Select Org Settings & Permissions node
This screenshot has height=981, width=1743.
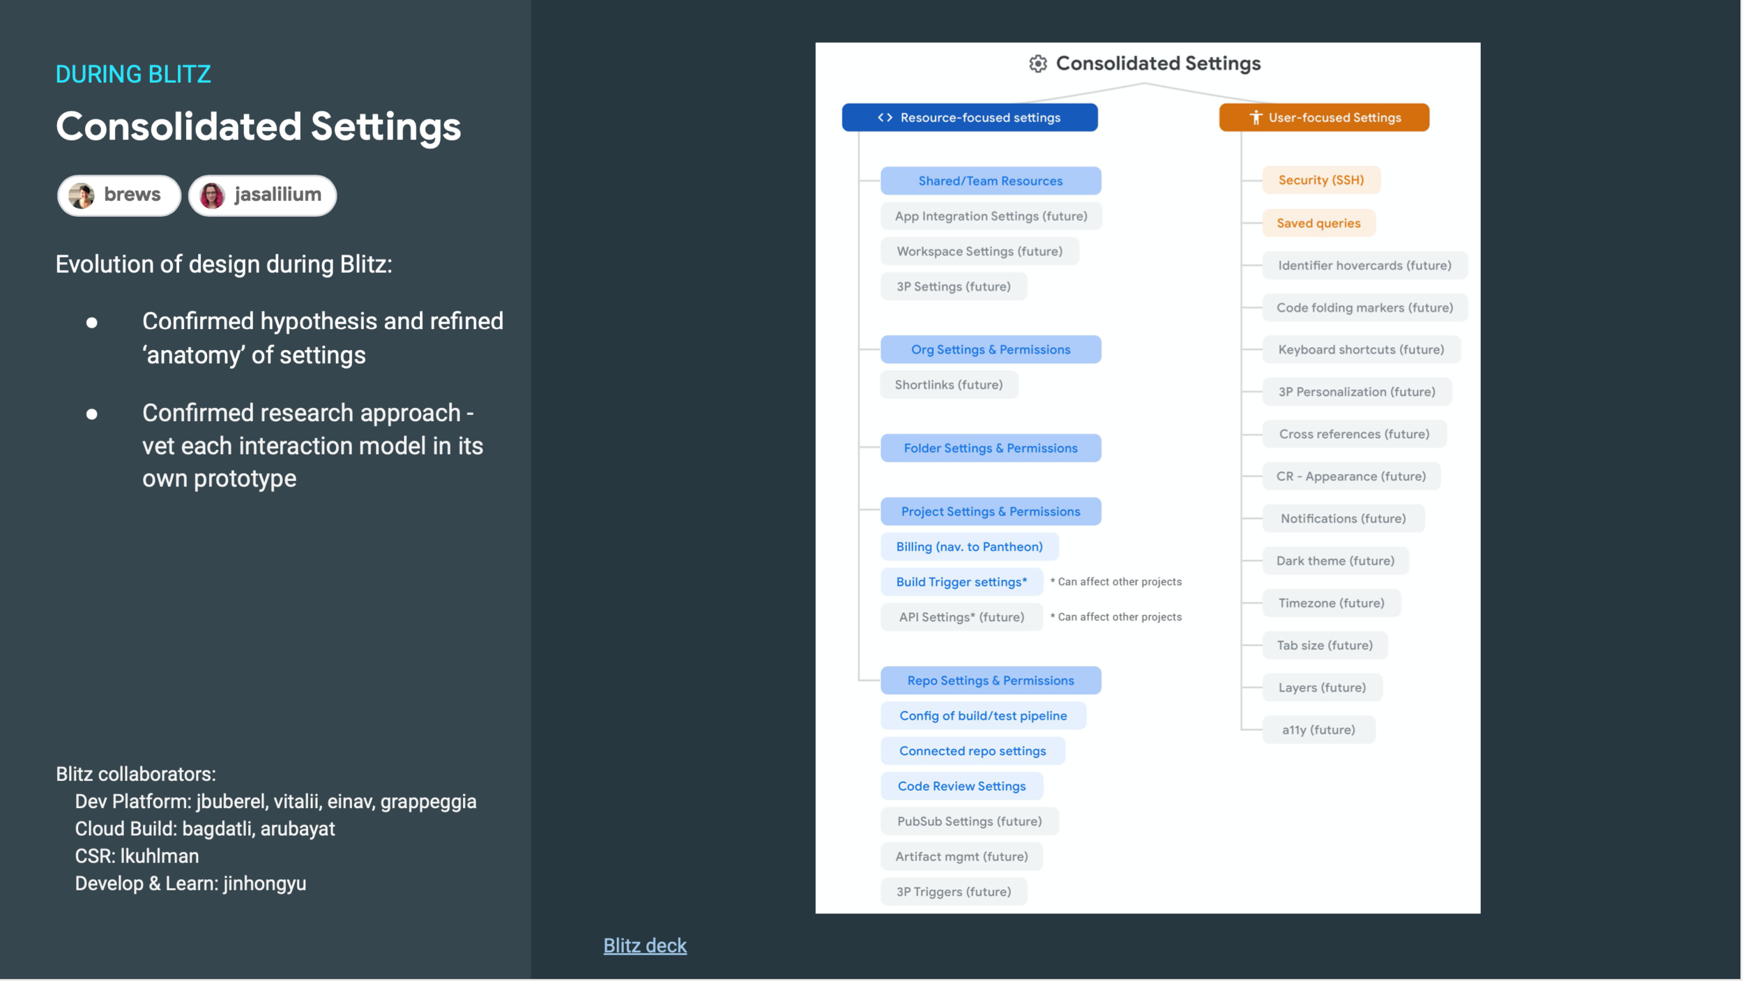click(990, 349)
